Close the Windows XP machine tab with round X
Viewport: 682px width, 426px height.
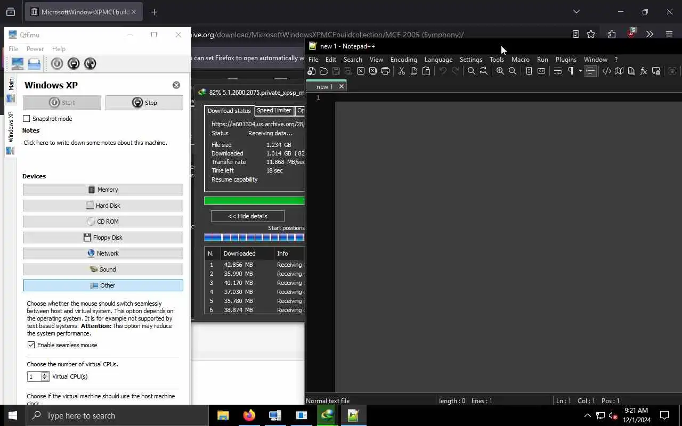click(176, 85)
